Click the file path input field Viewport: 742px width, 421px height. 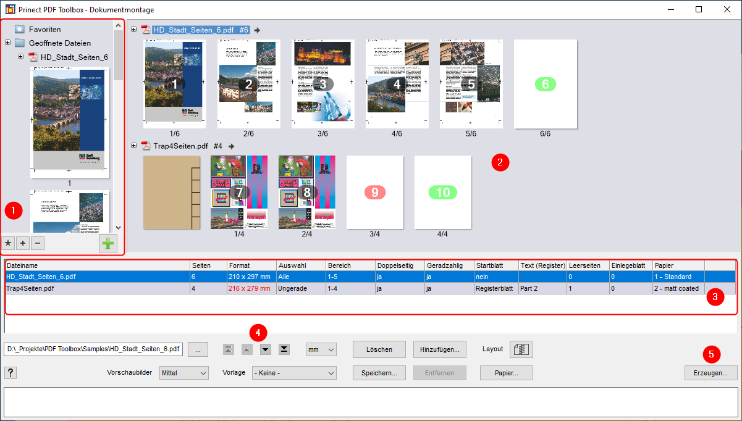click(x=93, y=349)
